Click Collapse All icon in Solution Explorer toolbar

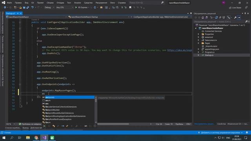point(220,18)
